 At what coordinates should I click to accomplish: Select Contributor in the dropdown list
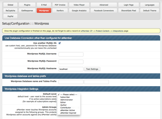point(69,108)
